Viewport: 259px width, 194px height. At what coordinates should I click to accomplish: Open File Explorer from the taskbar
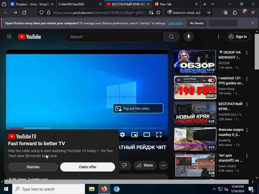[x=92, y=189]
